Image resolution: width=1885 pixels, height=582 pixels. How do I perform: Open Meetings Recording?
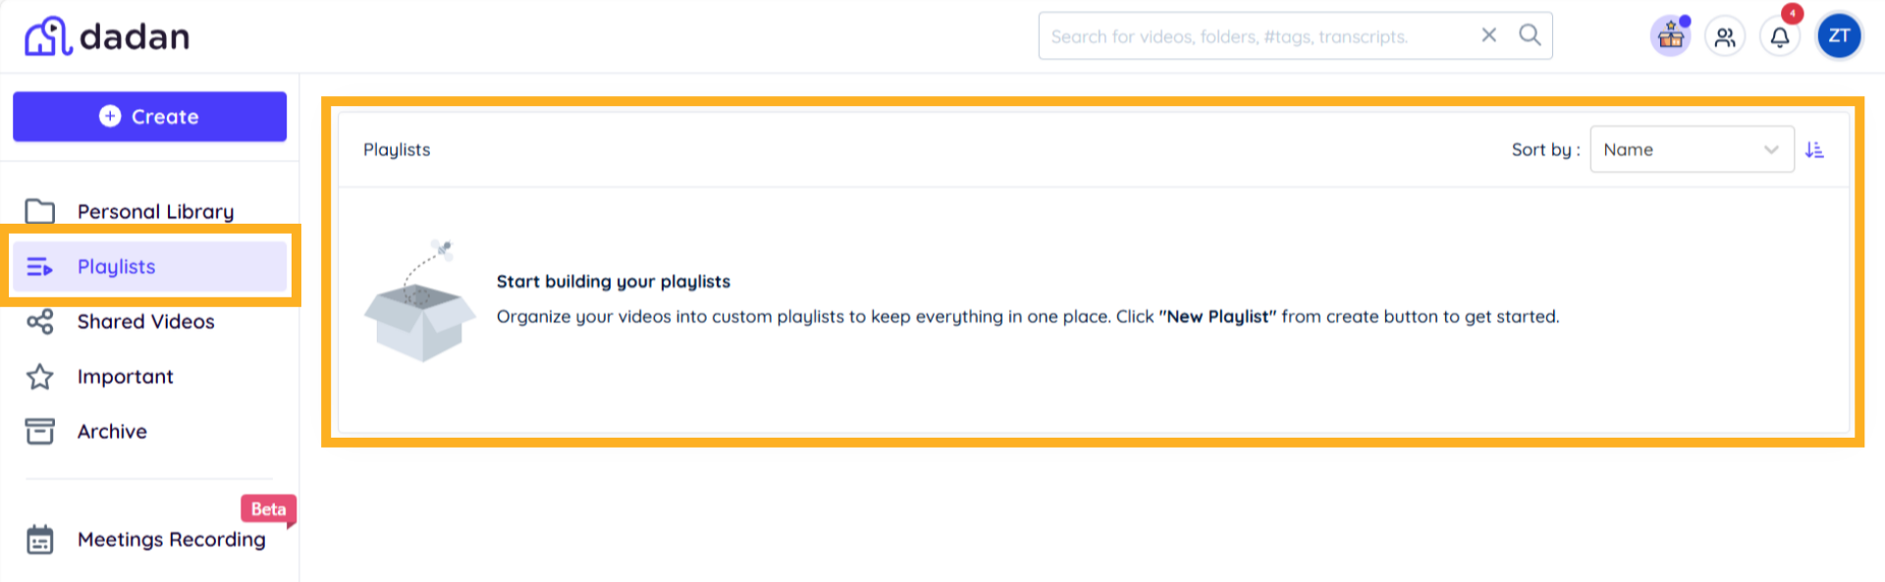[x=171, y=540]
